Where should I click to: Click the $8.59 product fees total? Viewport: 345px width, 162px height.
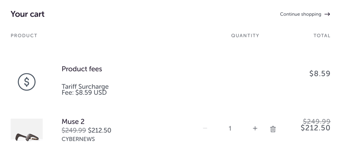320,74
